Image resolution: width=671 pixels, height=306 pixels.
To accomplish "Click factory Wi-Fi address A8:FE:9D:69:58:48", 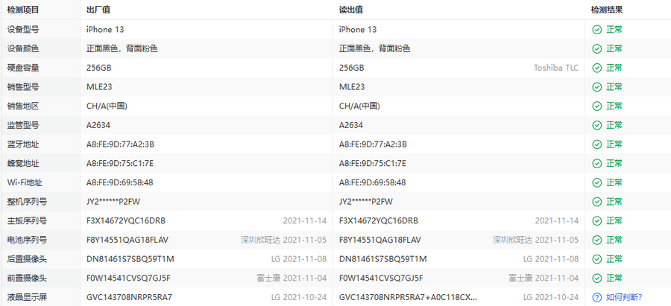I will click(120, 182).
